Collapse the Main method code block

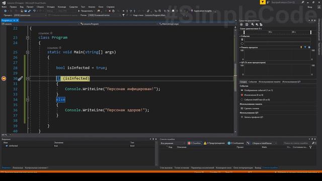(x=28, y=52)
